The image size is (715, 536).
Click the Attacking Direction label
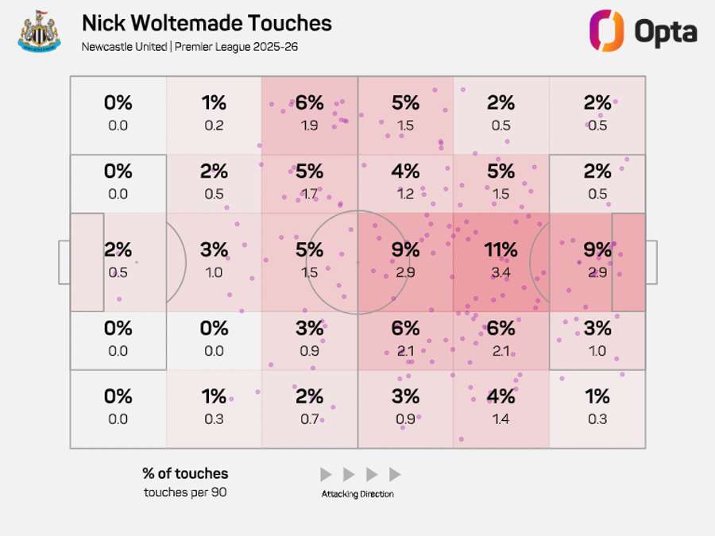pos(357,494)
